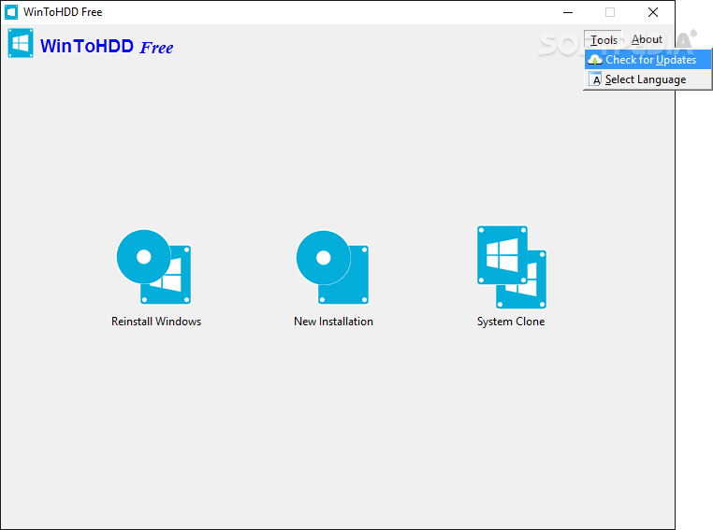Click the letter A icon beside Select Language
This screenshot has width=713, height=530.
coord(595,79)
